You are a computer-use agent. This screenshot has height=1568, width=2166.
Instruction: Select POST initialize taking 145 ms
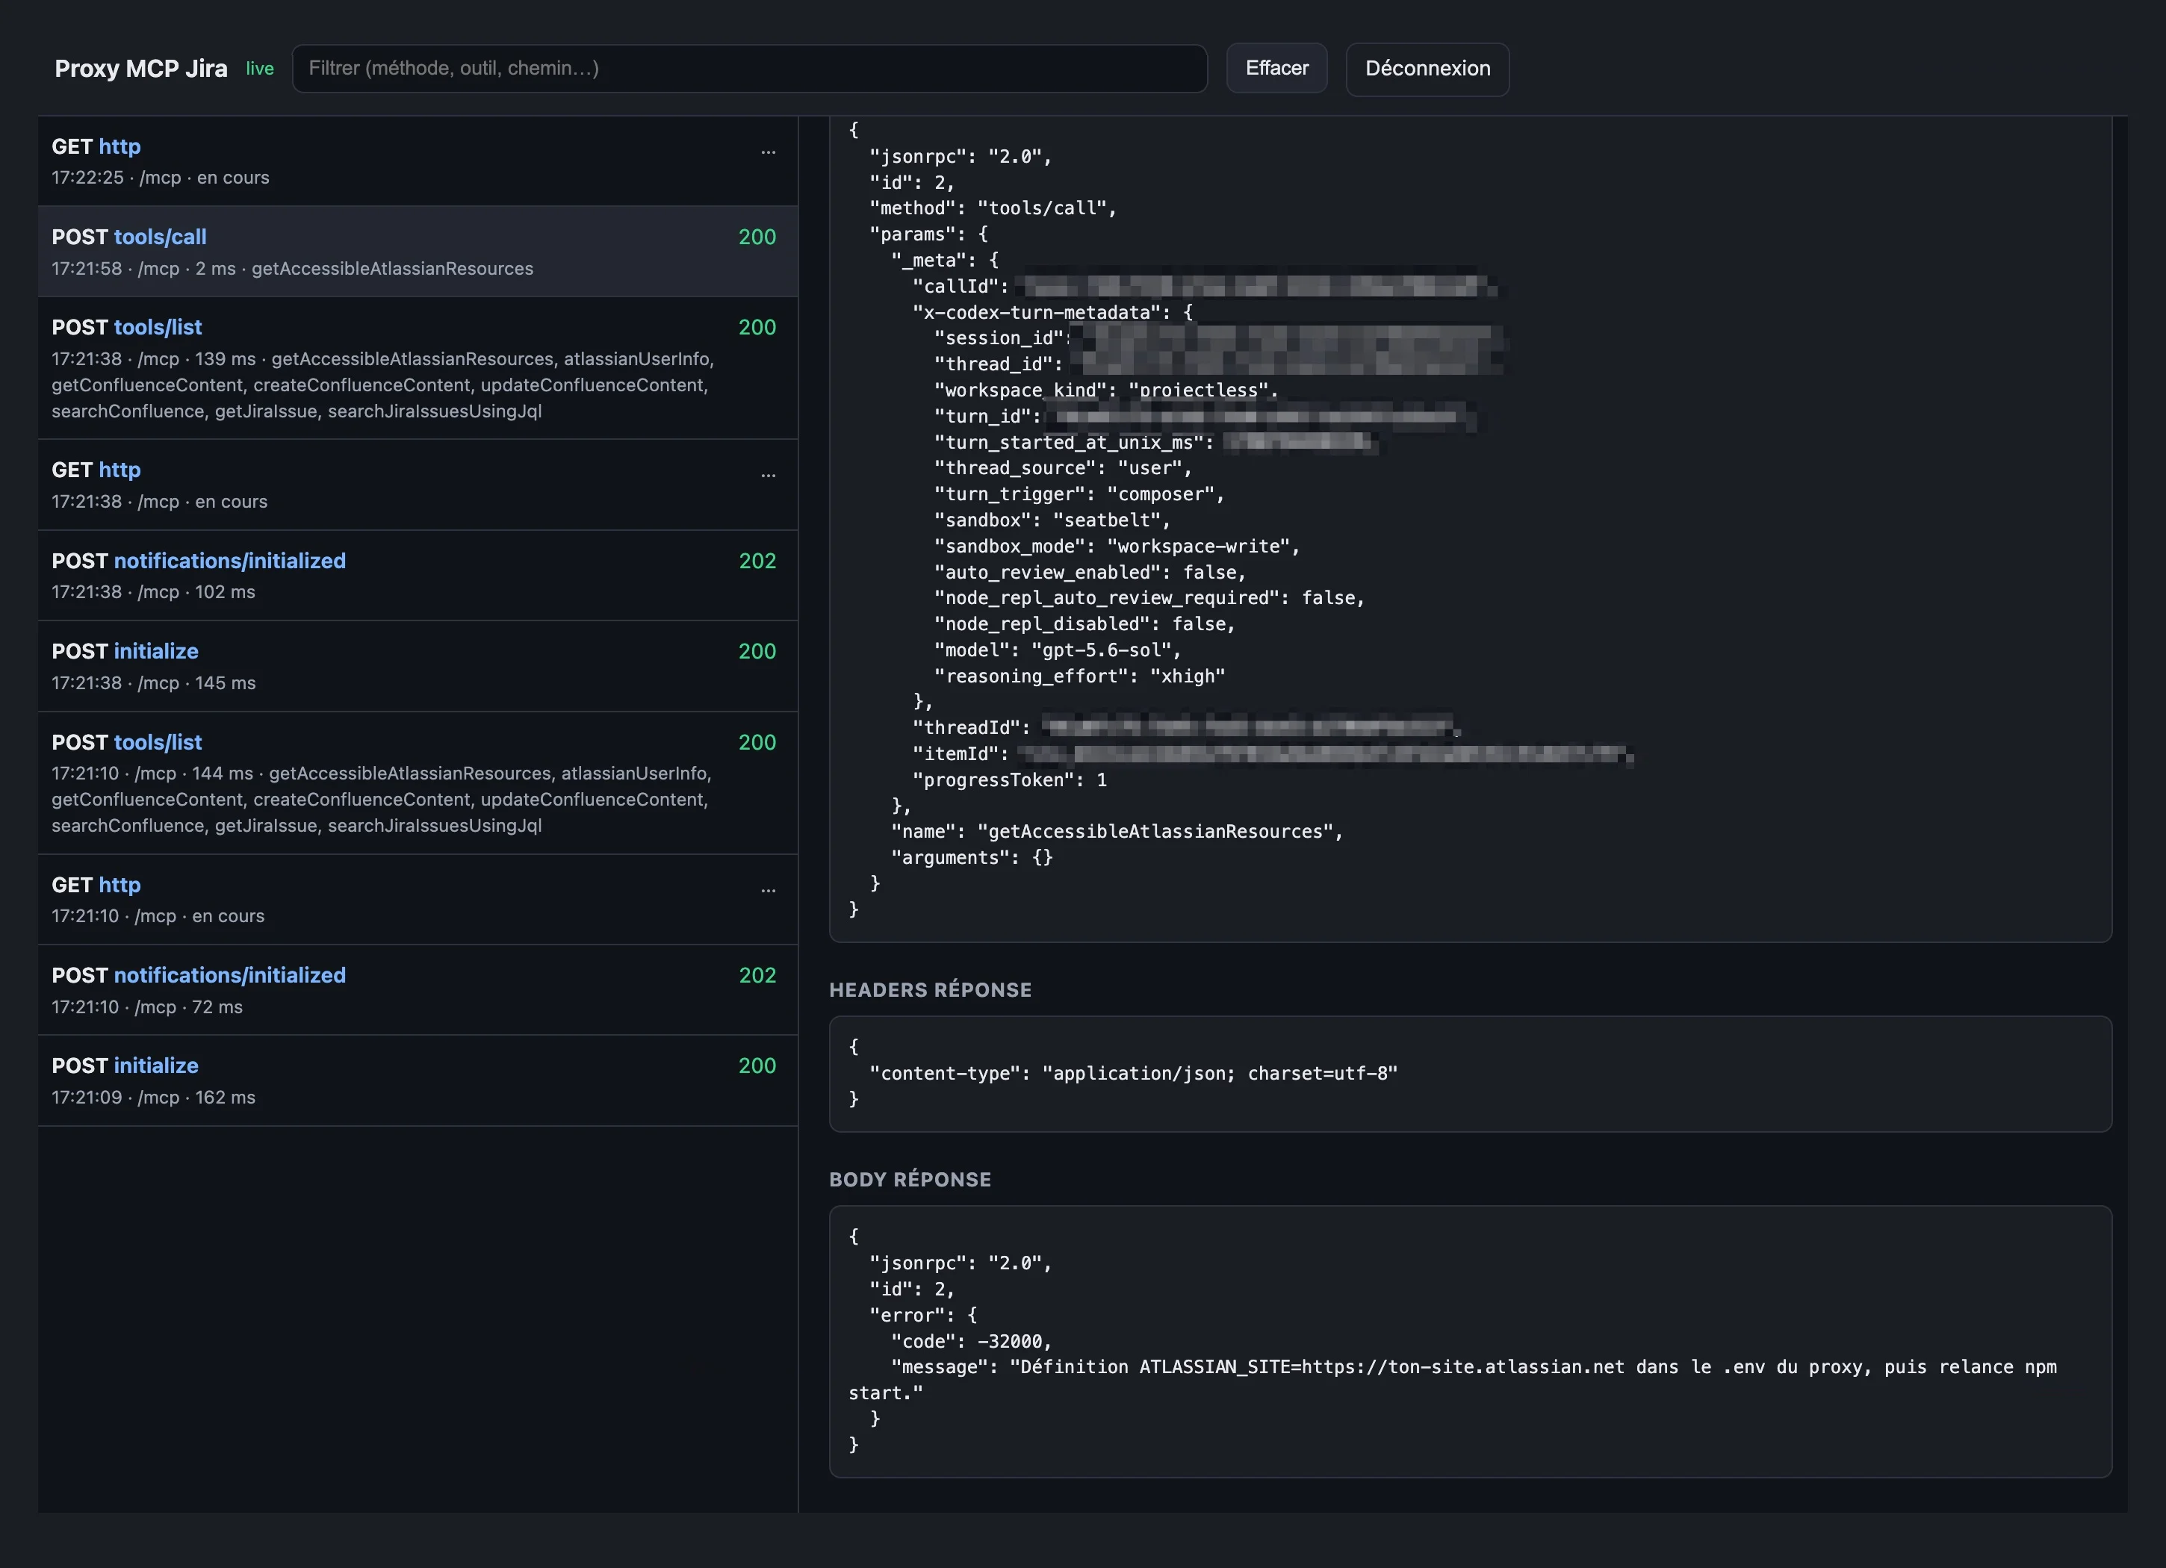click(x=418, y=665)
